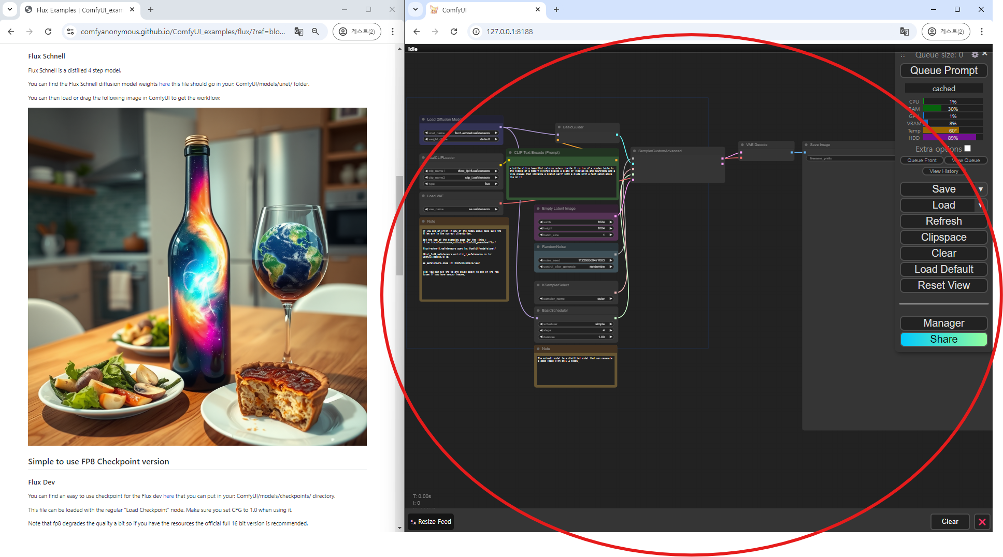Open clip_name1 selector in DualCLIPLoader
This screenshot has height=557, width=1003.
pos(461,171)
